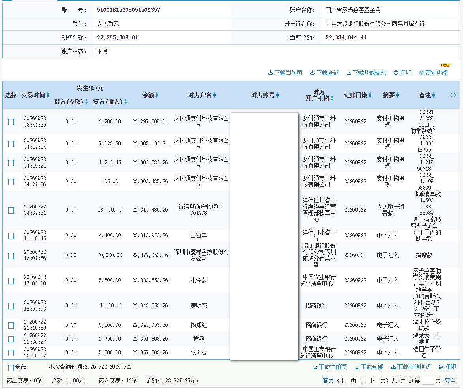
Task: Tick checkbox for 04:19:21 transaction
Action: coord(11,163)
